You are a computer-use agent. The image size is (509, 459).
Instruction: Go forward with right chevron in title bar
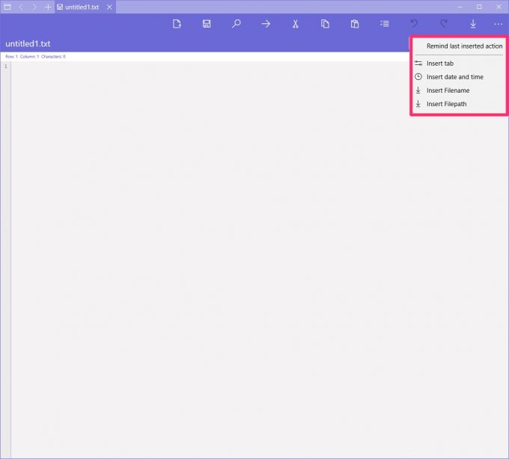click(x=34, y=7)
